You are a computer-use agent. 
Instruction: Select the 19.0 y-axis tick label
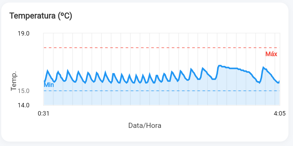click(23, 34)
